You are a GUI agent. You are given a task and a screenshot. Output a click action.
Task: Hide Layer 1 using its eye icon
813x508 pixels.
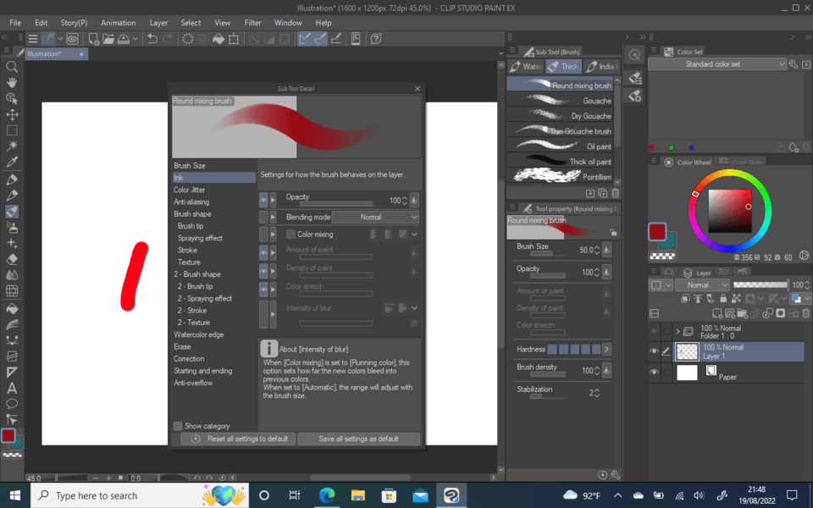point(655,350)
